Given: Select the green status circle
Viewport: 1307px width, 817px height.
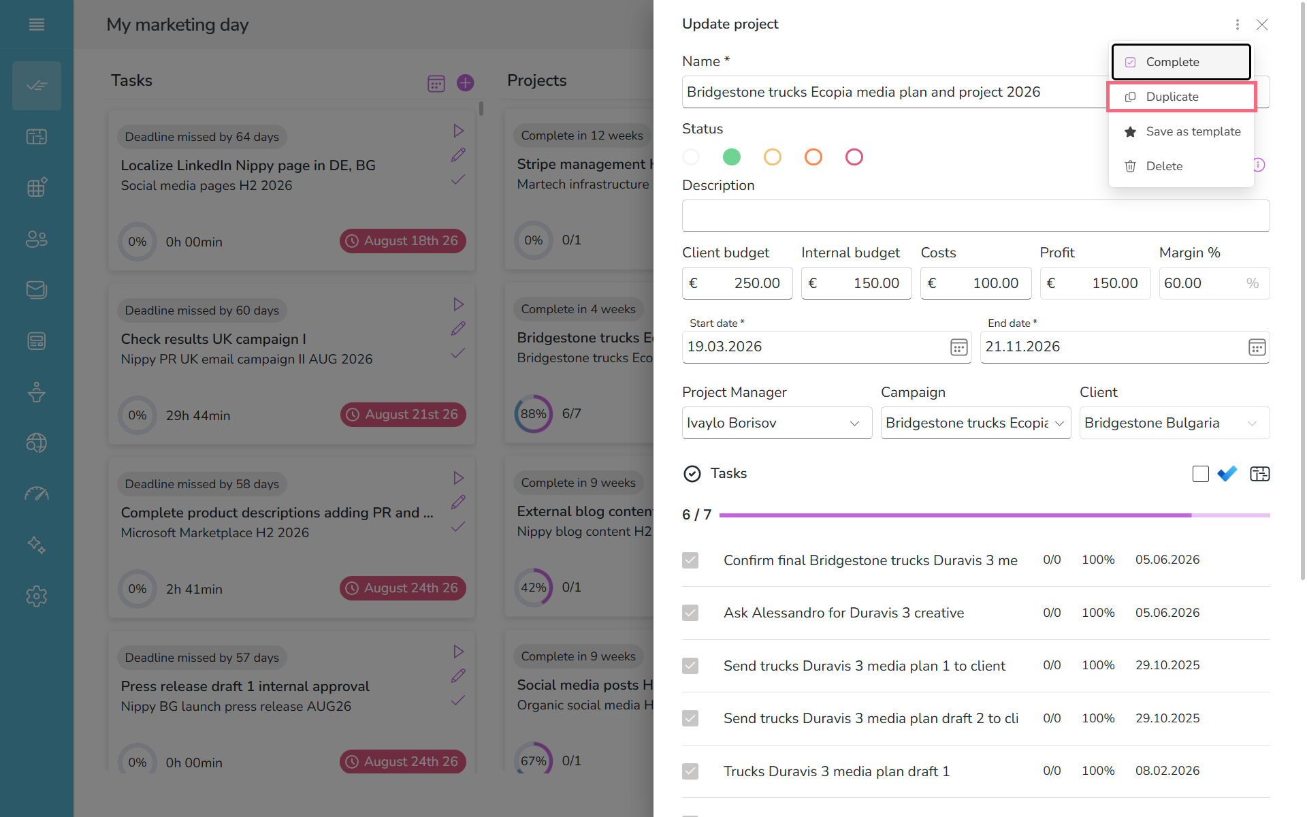Looking at the screenshot, I should 732,157.
